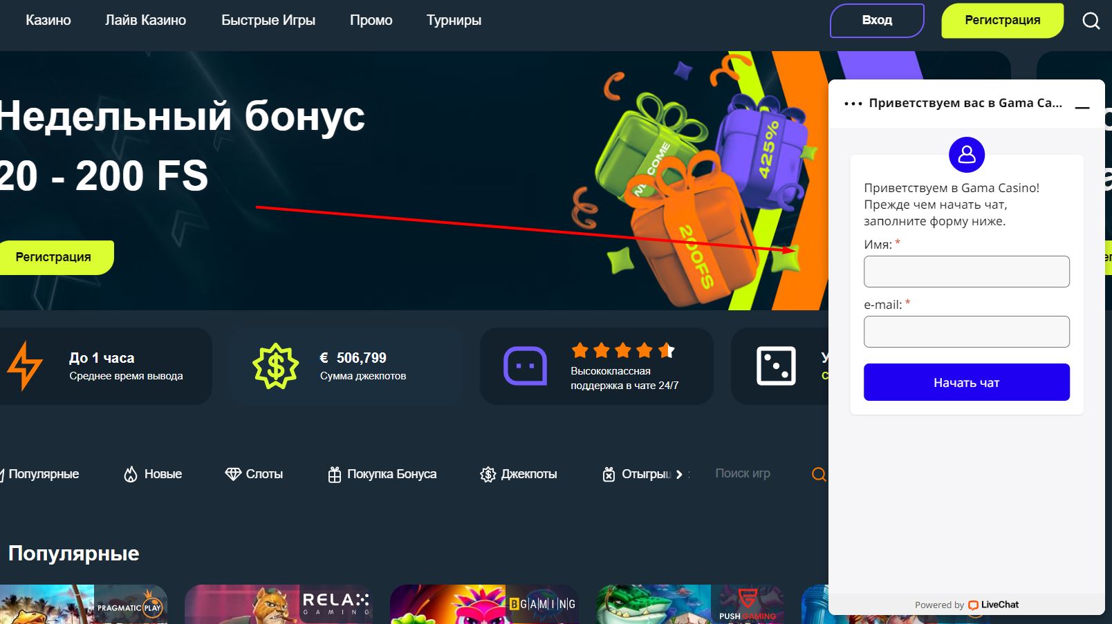Click the Сумма джекпотов text
Screen dimensions: 1112x624
(362, 376)
